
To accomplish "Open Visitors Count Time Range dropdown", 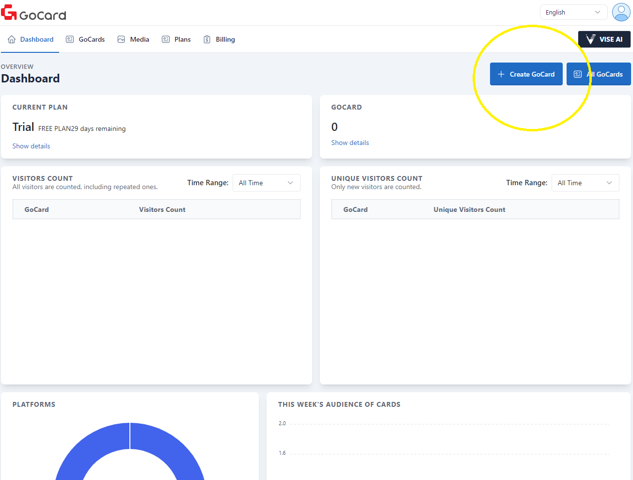I will 266,183.
